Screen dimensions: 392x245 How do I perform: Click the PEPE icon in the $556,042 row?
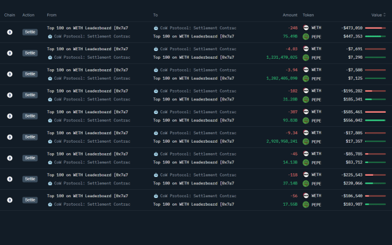[x=306, y=121]
